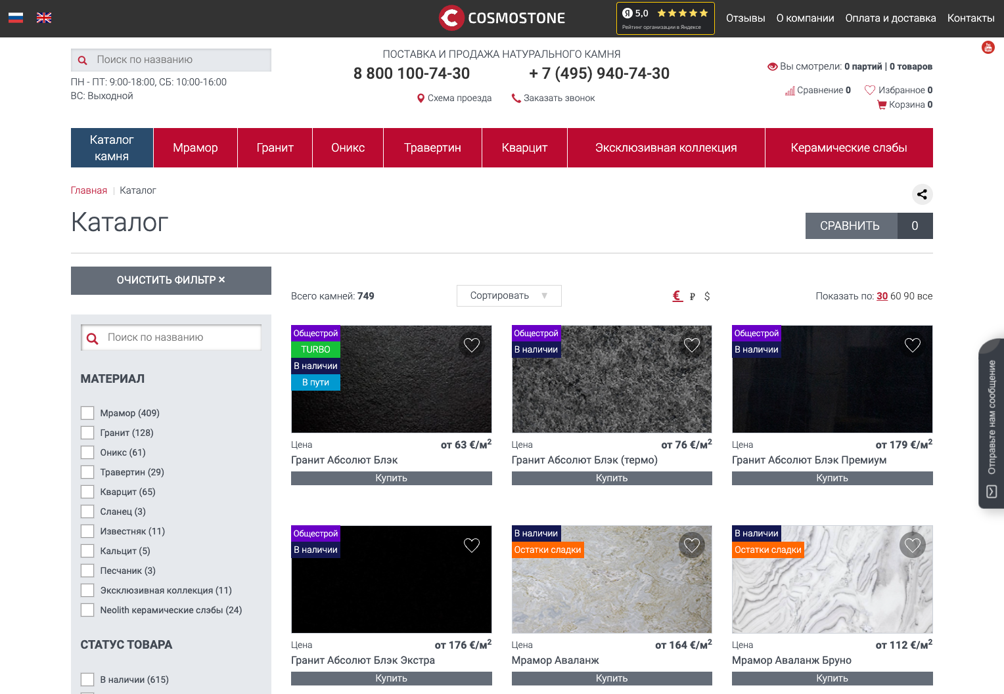1004x694 pixels.
Task: Go to Керамические слэбы menu section
Action: pyautogui.click(x=848, y=148)
